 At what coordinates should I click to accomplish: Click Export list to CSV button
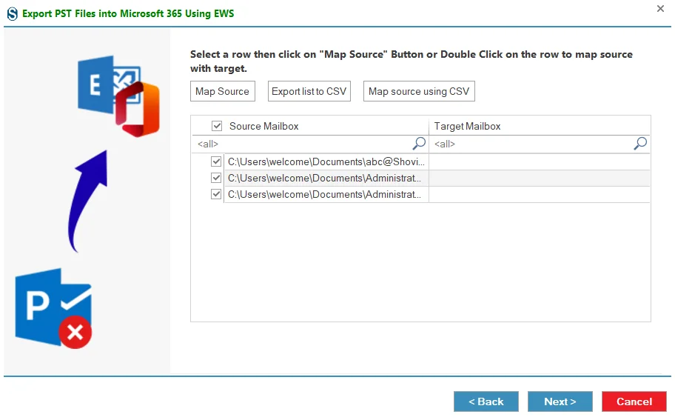309,91
